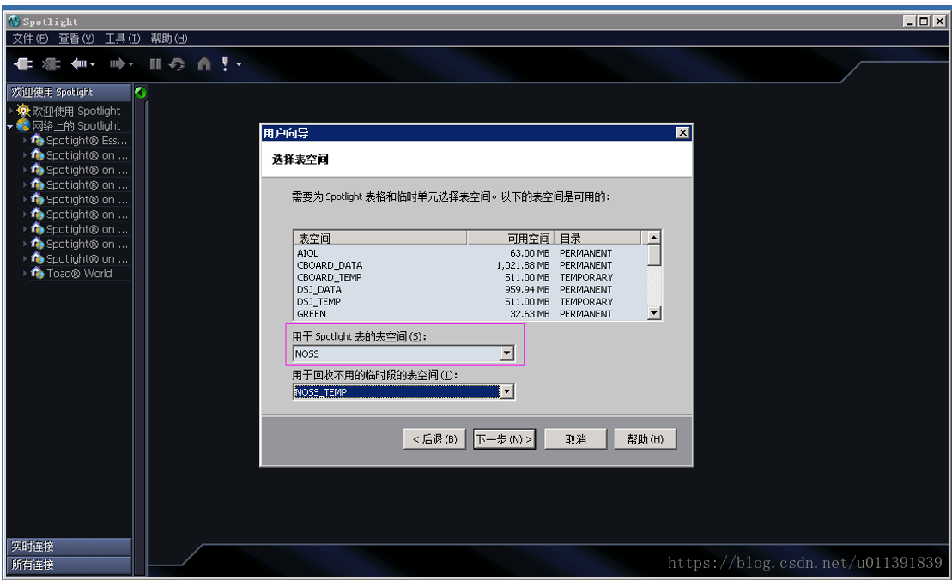Select the AIOL tablespace row

(x=470, y=253)
